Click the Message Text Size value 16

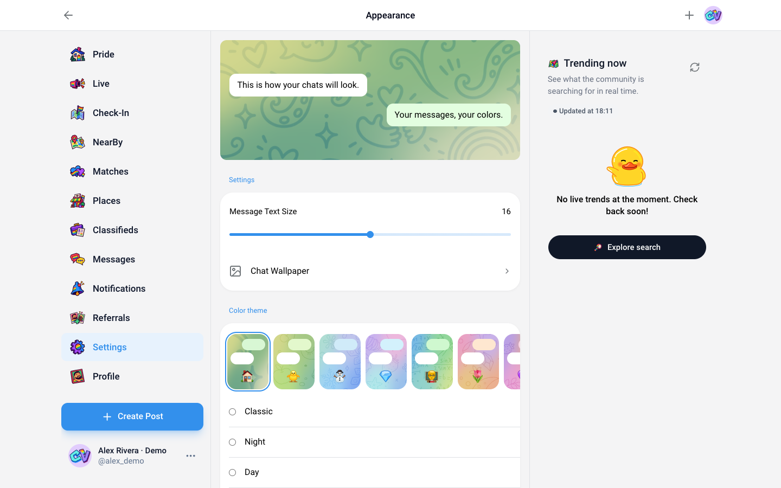pyautogui.click(x=506, y=211)
